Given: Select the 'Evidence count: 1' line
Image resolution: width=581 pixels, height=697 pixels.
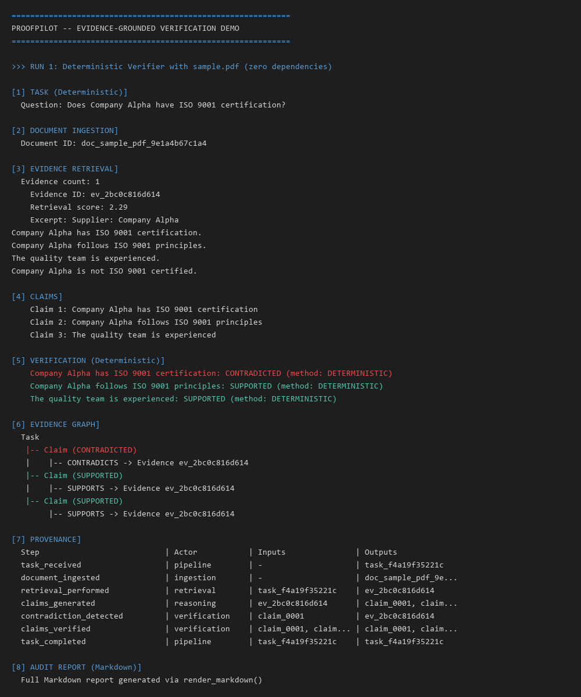Looking at the screenshot, I should [x=60, y=181].
